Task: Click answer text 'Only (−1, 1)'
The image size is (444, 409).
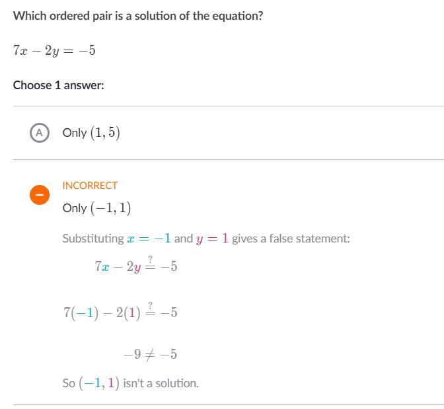Action: pos(96,208)
